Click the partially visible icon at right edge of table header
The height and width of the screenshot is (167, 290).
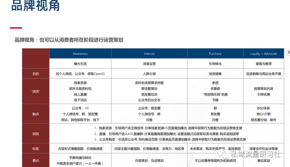pos(288,52)
